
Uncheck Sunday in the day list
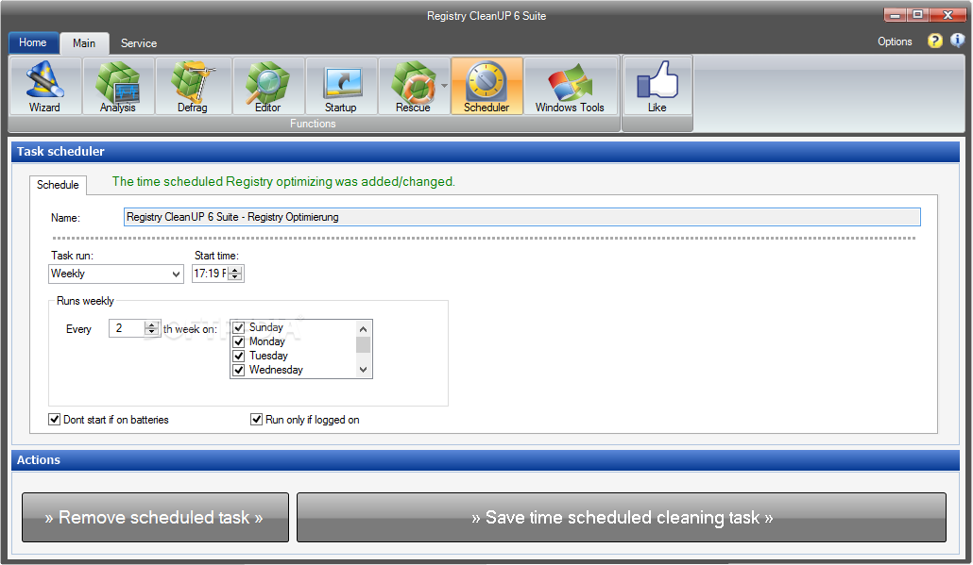238,327
